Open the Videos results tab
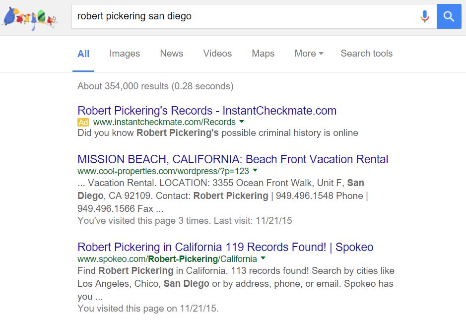The image size is (466, 321). pyautogui.click(x=217, y=54)
